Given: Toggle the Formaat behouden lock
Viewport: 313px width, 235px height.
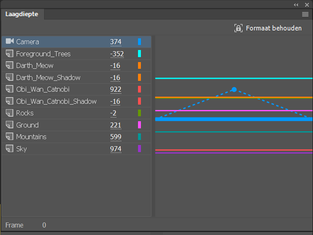Looking at the screenshot, I should (238, 28).
